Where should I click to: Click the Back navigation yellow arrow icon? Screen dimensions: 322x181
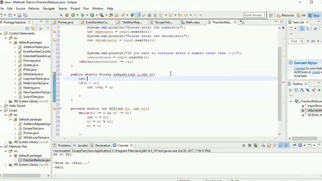click(186, 15)
